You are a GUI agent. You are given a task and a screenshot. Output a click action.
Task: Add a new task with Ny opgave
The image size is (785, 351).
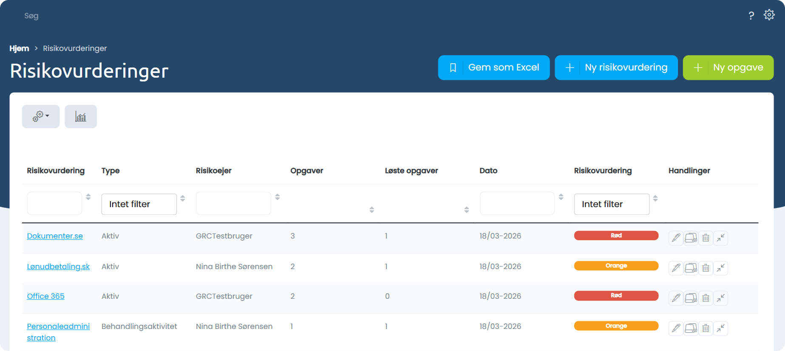728,67
